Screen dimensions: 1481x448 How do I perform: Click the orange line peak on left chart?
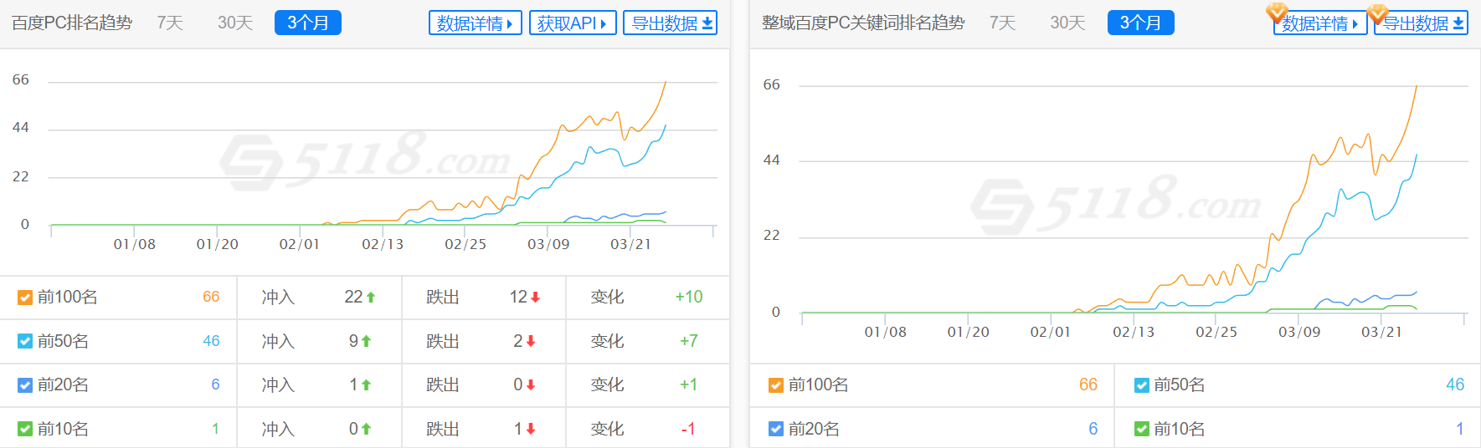[x=666, y=82]
